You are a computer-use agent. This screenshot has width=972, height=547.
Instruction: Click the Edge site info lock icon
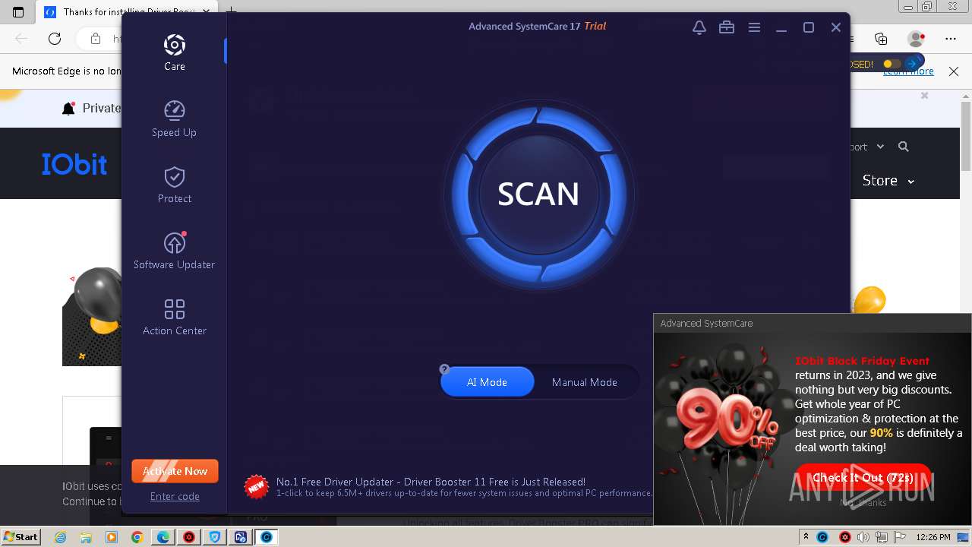pos(96,38)
